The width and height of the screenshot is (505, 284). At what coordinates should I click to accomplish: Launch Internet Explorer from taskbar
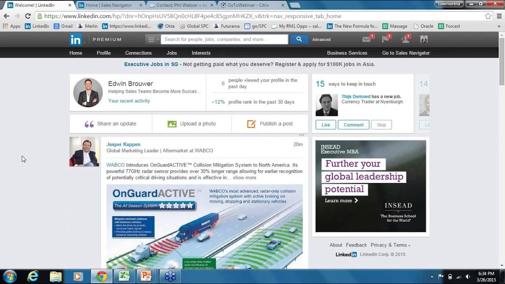pos(32,276)
